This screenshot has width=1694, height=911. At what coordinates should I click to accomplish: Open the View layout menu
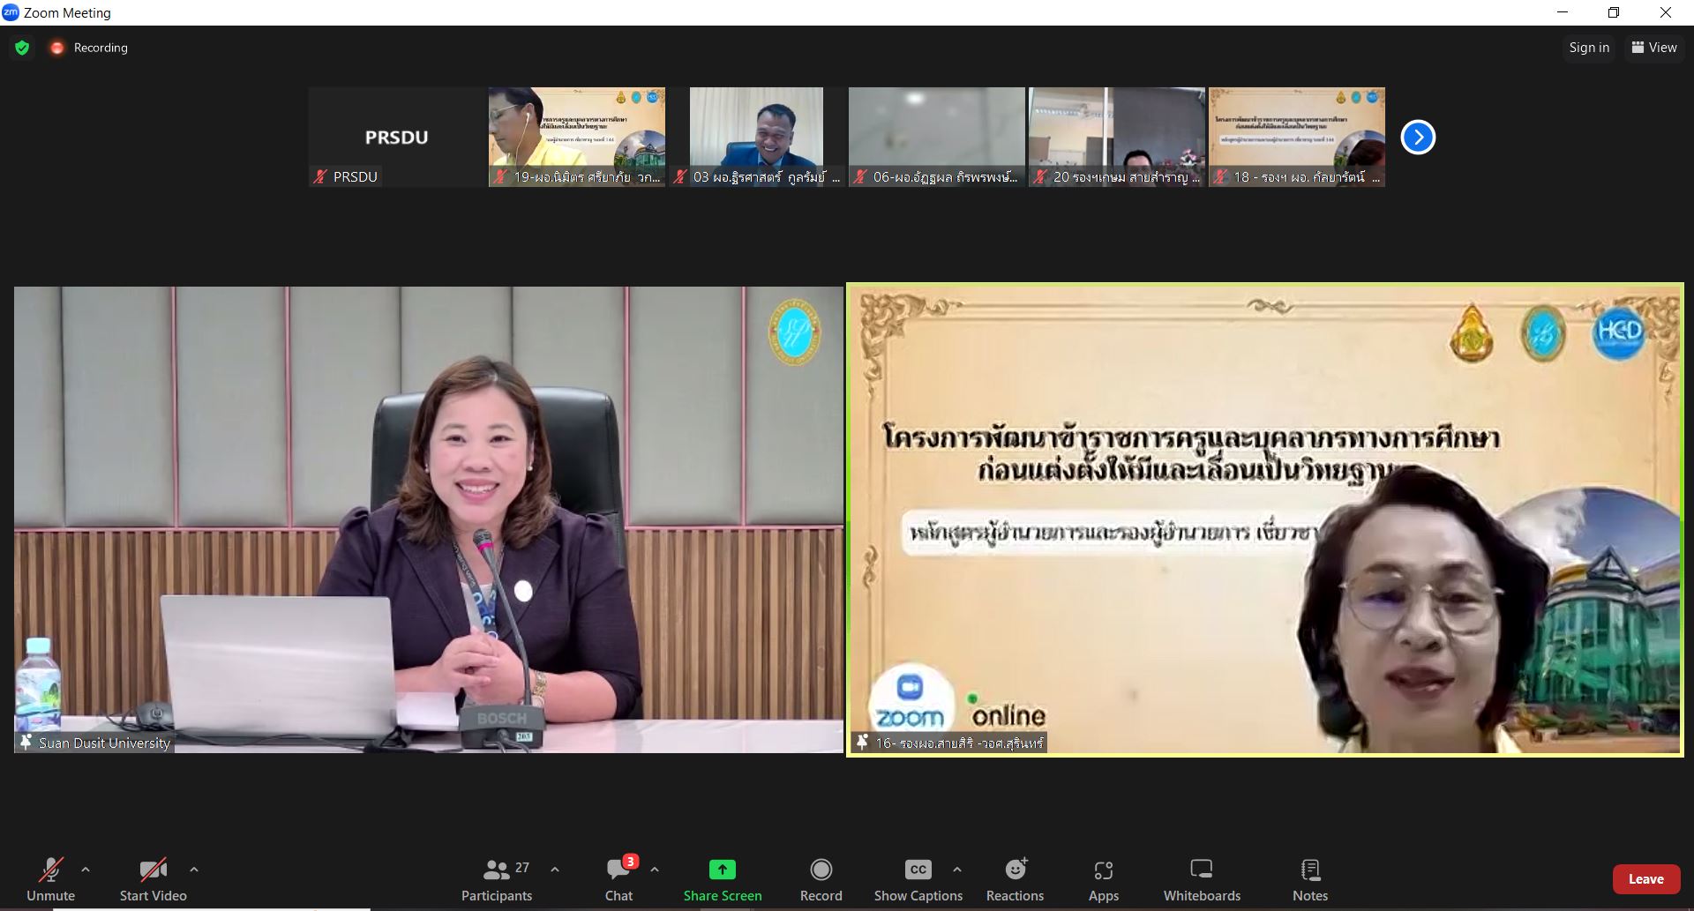tap(1654, 48)
